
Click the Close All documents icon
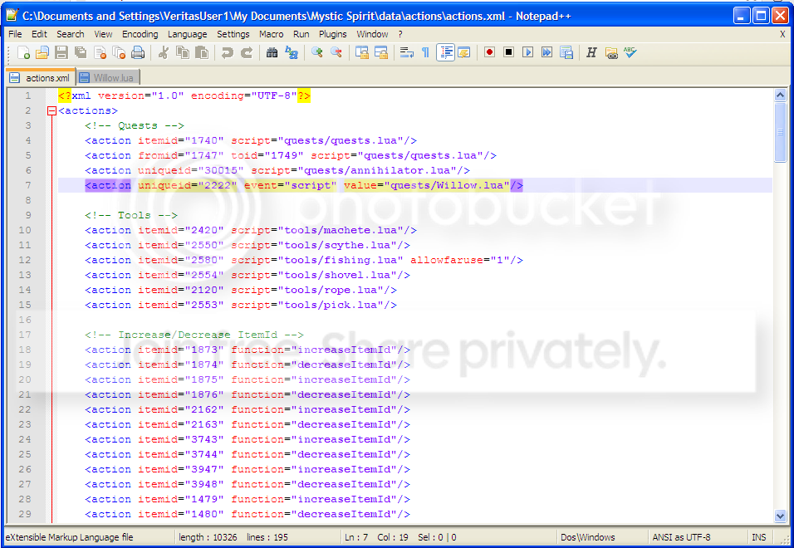tap(119, 52)
